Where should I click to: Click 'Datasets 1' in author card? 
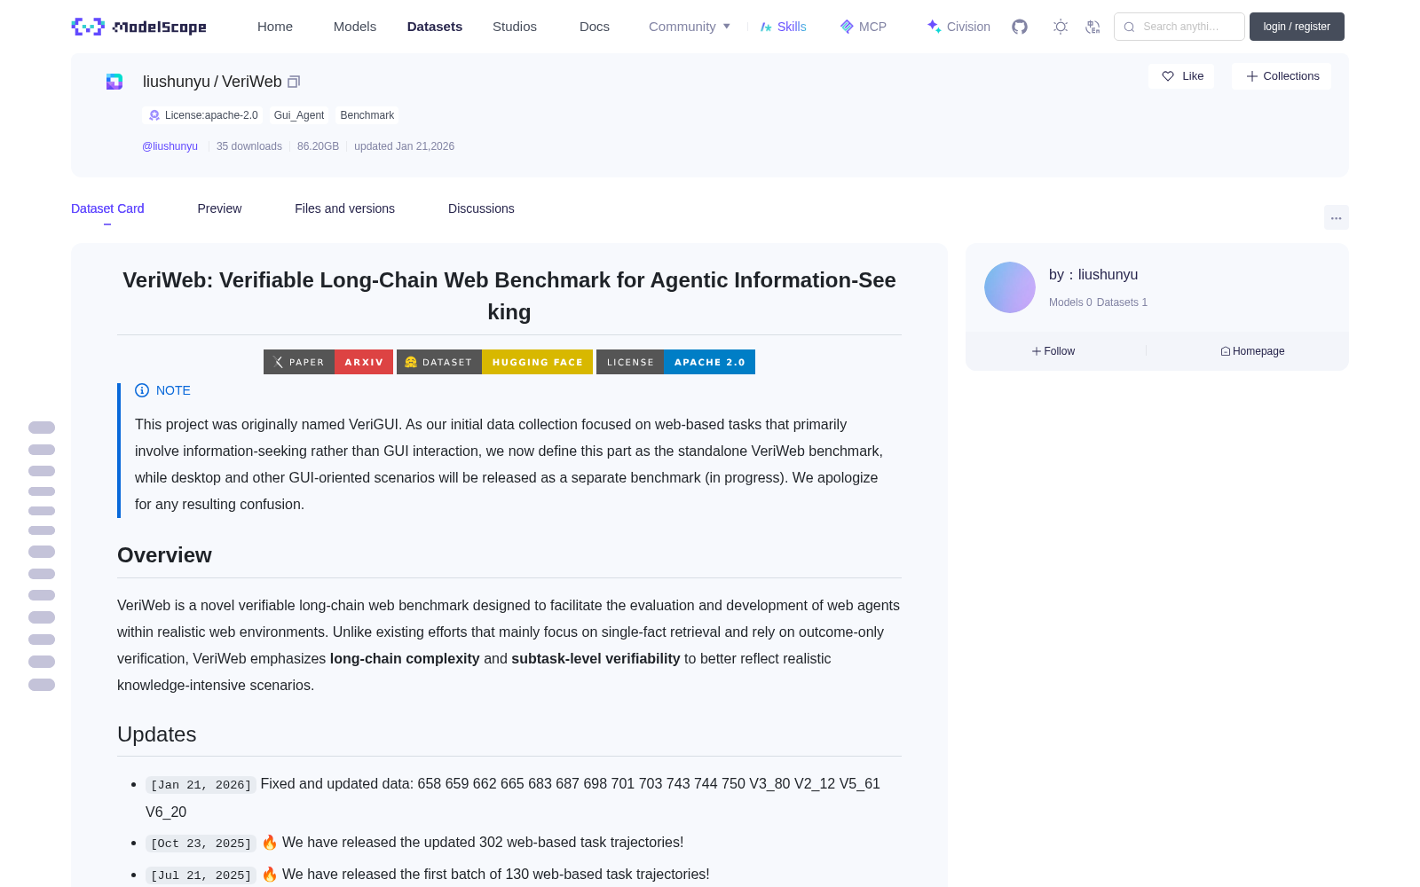tap(1122, 302)
